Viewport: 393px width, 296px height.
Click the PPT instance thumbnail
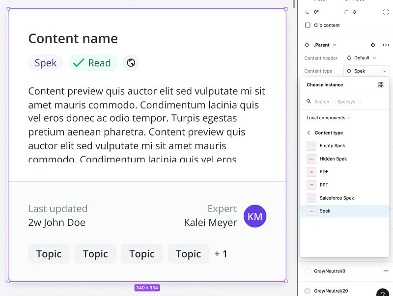click(x=311, y=185)
